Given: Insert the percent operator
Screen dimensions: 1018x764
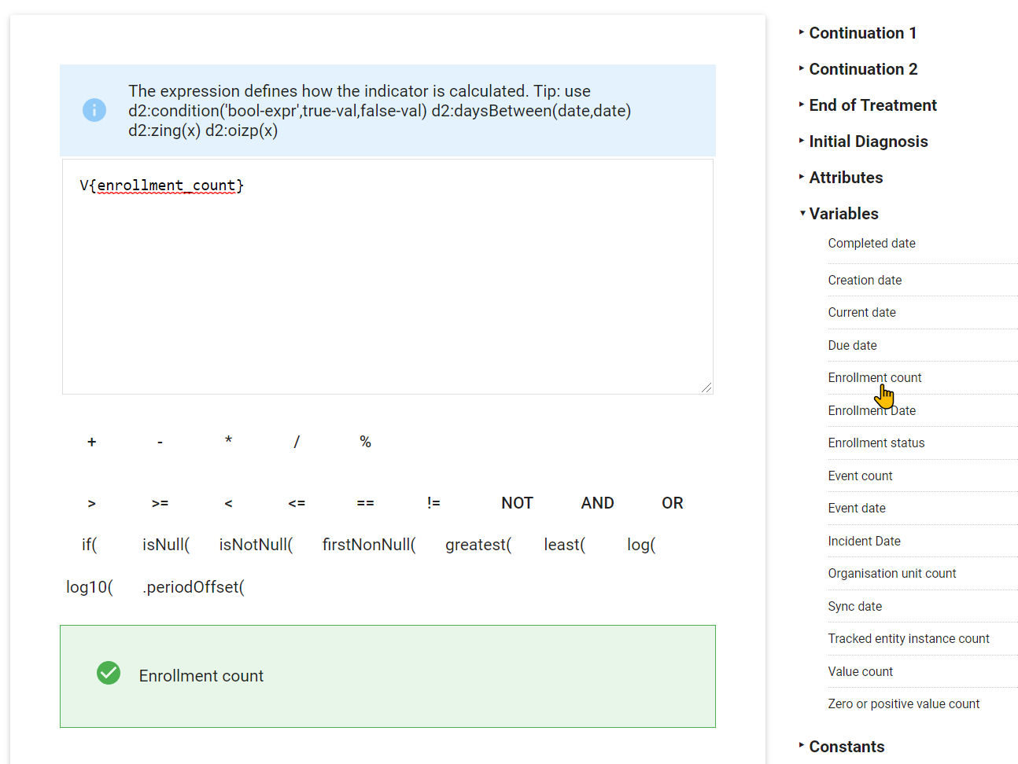Looking at the screenshot, I should point(365,442).
